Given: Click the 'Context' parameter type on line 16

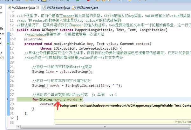Looking at the screenshot, I should pos(127,44).
